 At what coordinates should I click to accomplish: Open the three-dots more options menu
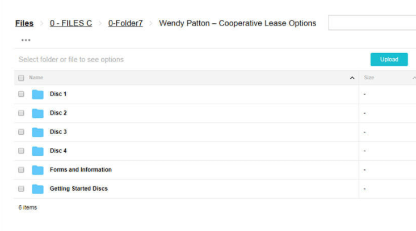tap(26, 40)
